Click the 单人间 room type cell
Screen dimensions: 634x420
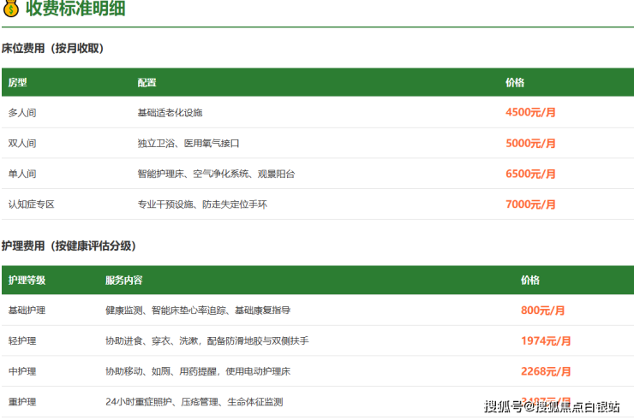pyautogui.click(x=22, y=174)
